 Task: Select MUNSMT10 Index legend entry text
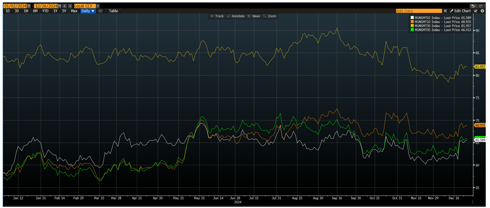pyautogui.click(x=443, y=22)
